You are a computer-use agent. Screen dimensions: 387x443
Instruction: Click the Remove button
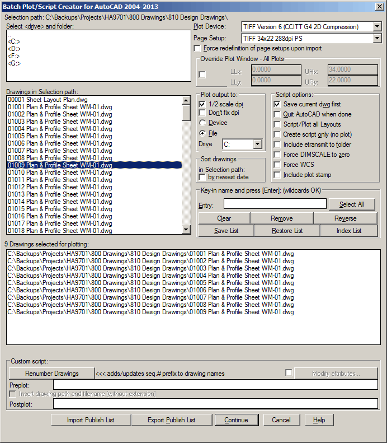[x=282, y=218]
